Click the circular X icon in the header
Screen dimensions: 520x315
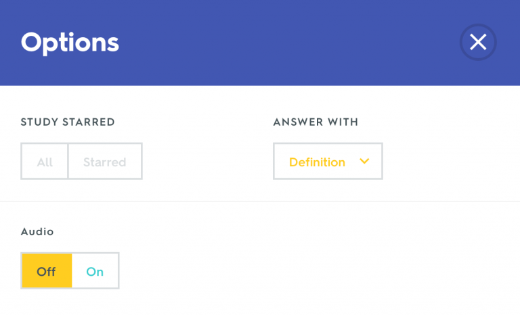(x=478, y=42)
